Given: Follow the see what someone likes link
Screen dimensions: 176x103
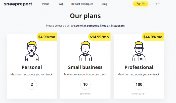Looking at the screenshot, I should tap(99, 26).
